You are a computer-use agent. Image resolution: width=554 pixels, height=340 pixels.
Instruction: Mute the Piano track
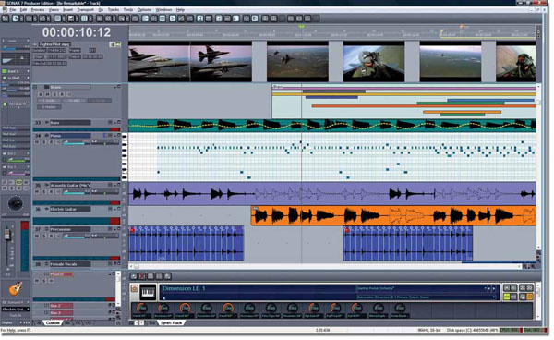point(38,142)
